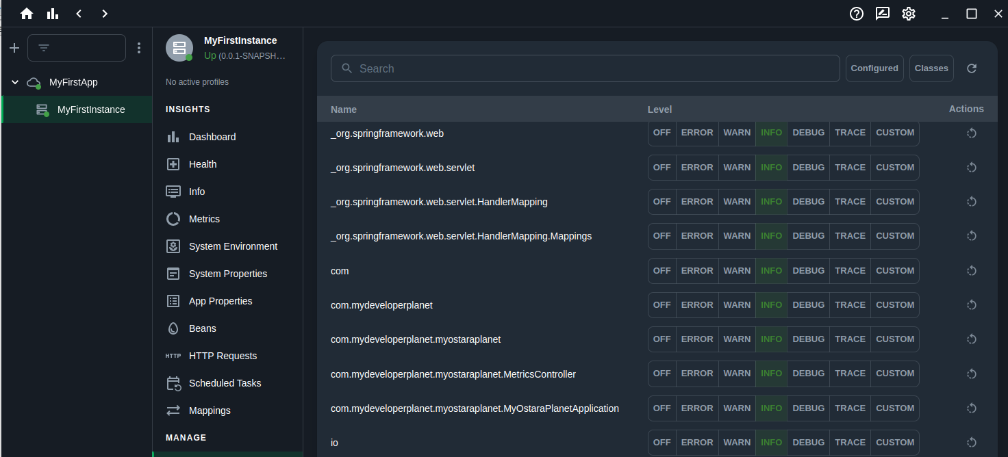The width and height of the screenshot is (1008, 457).
Task: Enable TRACE for _org.springframework.web
Action: click(x=850, y=132)
